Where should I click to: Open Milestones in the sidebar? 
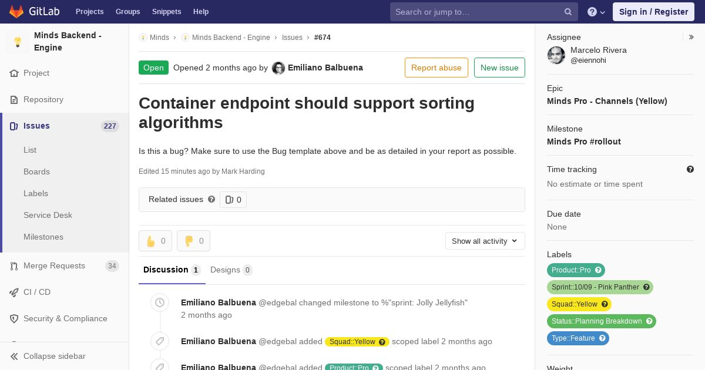[x=43, y=237]
